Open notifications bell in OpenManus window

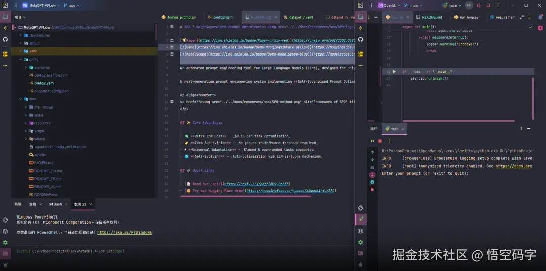(x=541, y=17)
